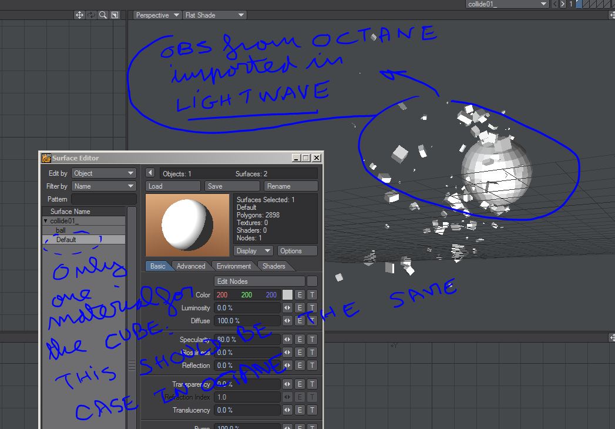Adjust the Diffuse mini-slider arrows
This screenshot has width=615, height=429.
(x=287, y=321)
